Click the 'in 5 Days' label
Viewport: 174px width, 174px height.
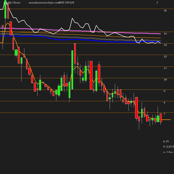(x=168, y=152)
